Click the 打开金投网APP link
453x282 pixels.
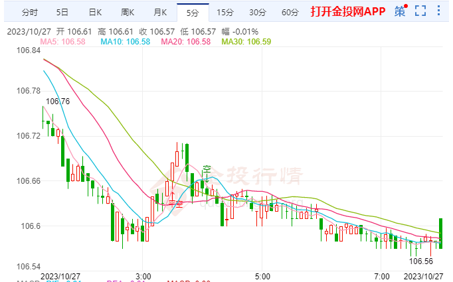click(x=348, y=11)
